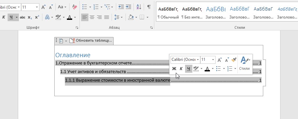Viewport: 298px width, 119px height.
Task: Apply mini toolbar font color
Action: (207, 69)
